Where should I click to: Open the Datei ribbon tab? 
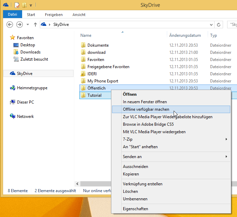click(x=12, y=14)
